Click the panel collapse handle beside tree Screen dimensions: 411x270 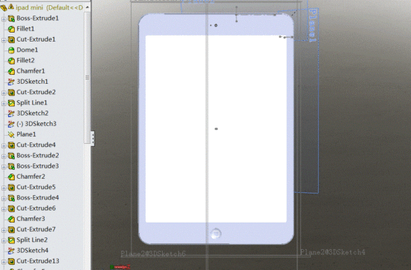point(93,139)
